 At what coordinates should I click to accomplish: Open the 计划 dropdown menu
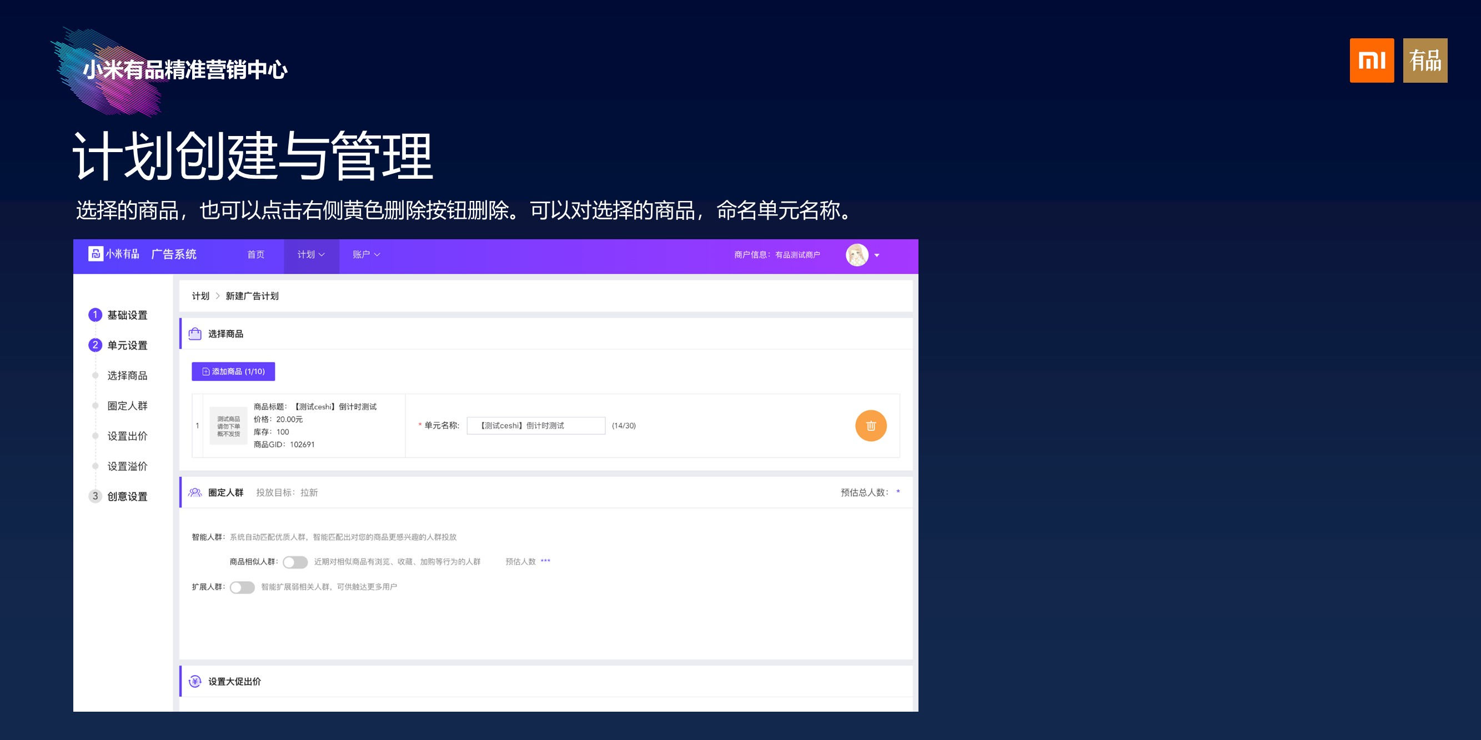tap(311, 254)
